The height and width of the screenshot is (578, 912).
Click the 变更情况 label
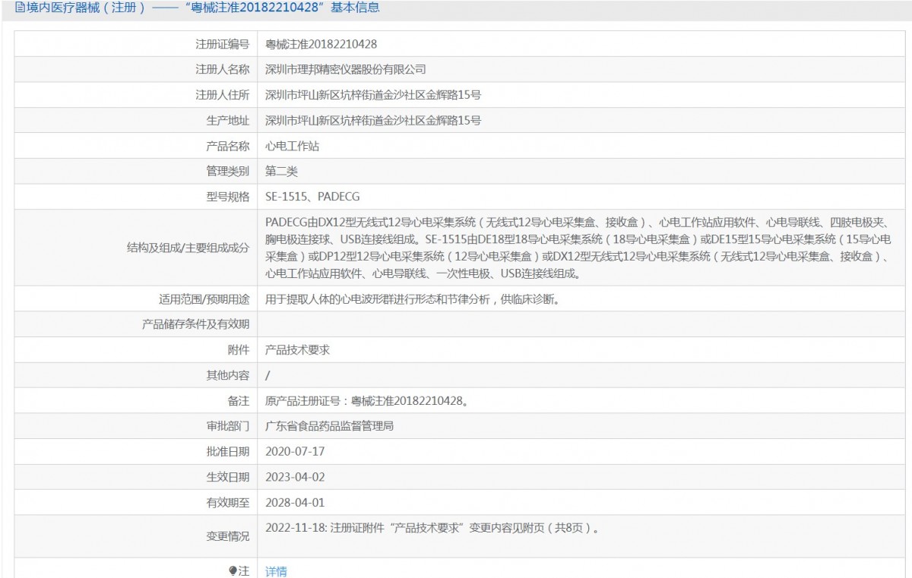click(x=227, y=536)
